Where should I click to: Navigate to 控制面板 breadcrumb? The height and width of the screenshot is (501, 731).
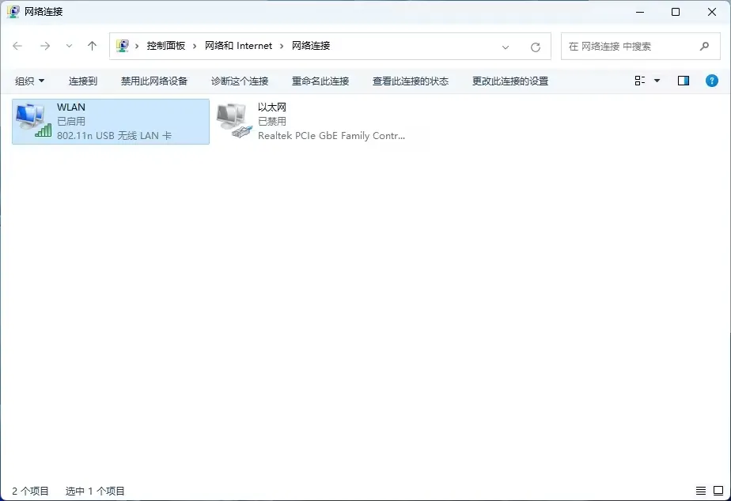pos(166,46)
